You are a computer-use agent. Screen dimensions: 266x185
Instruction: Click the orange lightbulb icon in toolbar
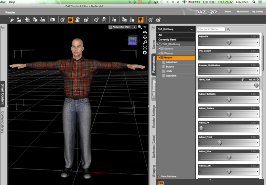(141, 19)
